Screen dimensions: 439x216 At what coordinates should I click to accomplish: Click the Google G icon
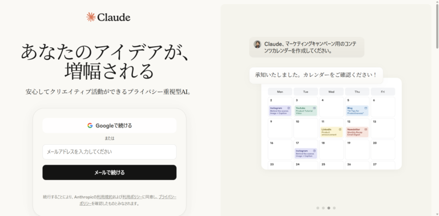(x=90, y=125)
